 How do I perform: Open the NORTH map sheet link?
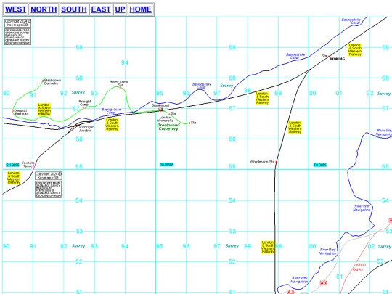[44, 9]
